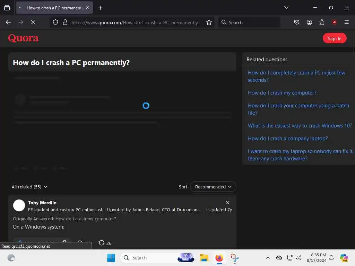Click the taskbar Search box
This screenshot has width=355, height=266.
158,258
